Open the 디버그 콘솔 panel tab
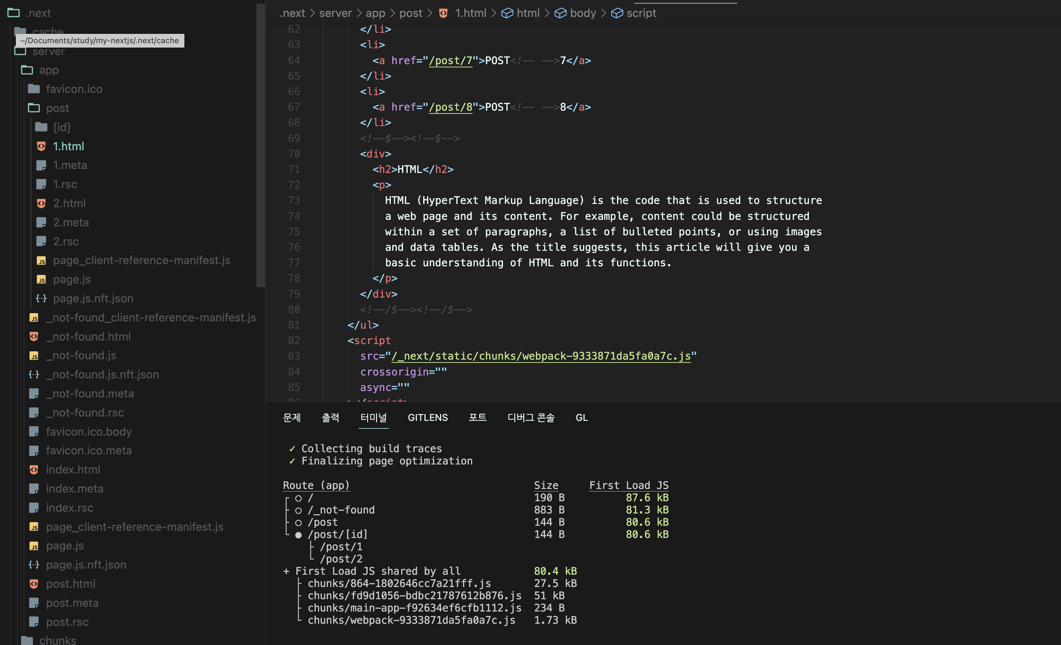This screenshot has width=1061, height=645. [x=530, y=418]
